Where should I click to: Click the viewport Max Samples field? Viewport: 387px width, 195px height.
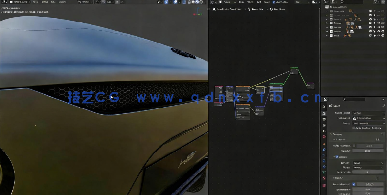tap(368, 151)
